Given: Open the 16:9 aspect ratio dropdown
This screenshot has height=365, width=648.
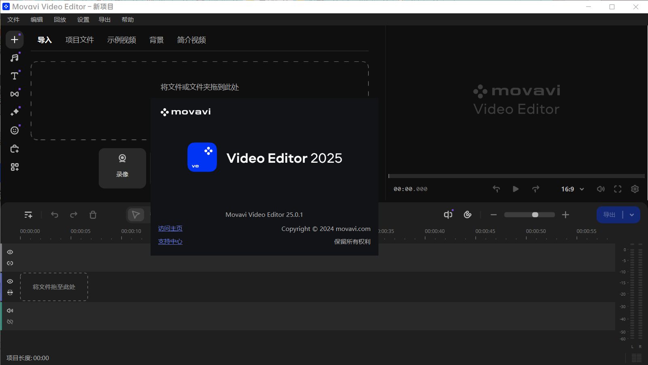Looking at the screenshot, I should point(572,189).
